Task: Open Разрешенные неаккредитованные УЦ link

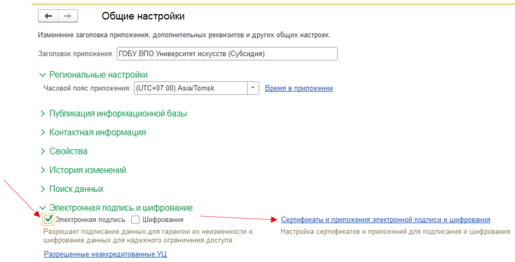Action: (105, 254)
